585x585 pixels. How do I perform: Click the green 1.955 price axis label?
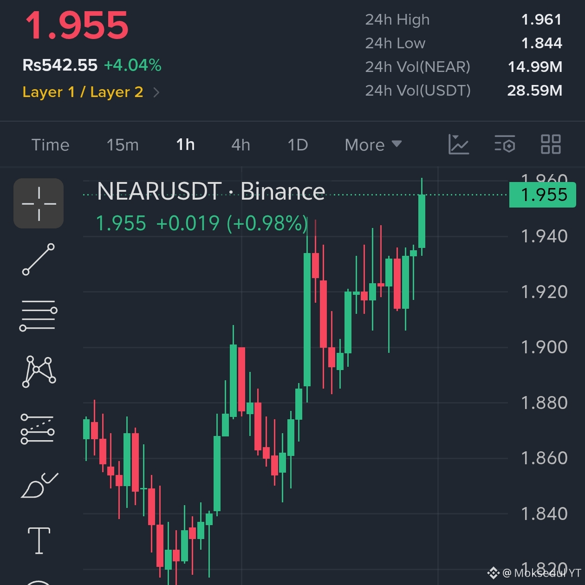coord(543,195)
